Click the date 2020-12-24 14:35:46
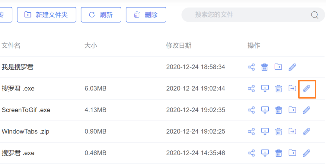This screenshot has width=326, height=164. coord(195,153)
